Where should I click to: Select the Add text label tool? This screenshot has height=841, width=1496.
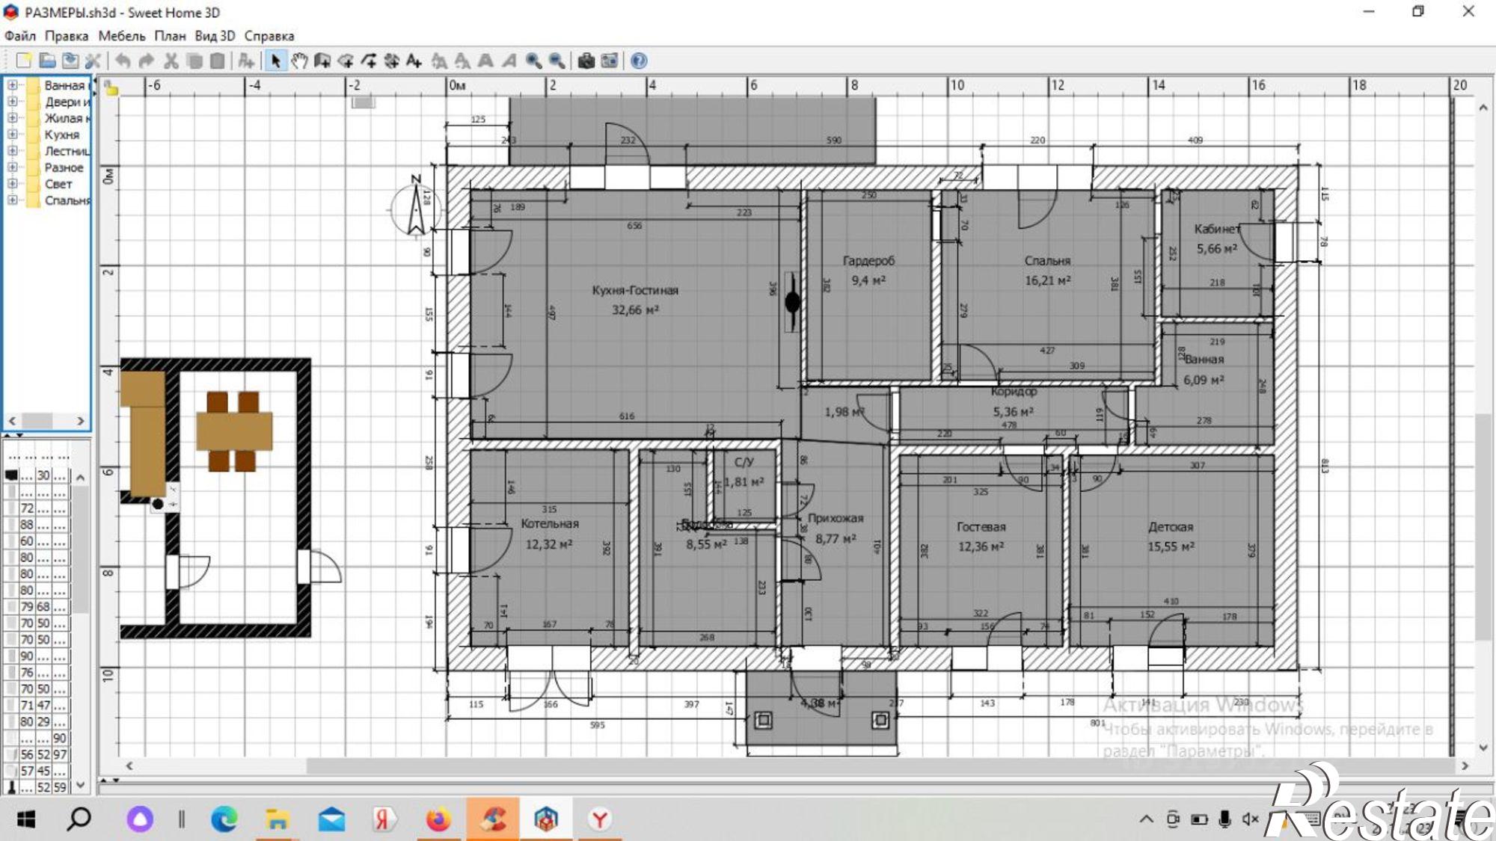pos(414,61)
